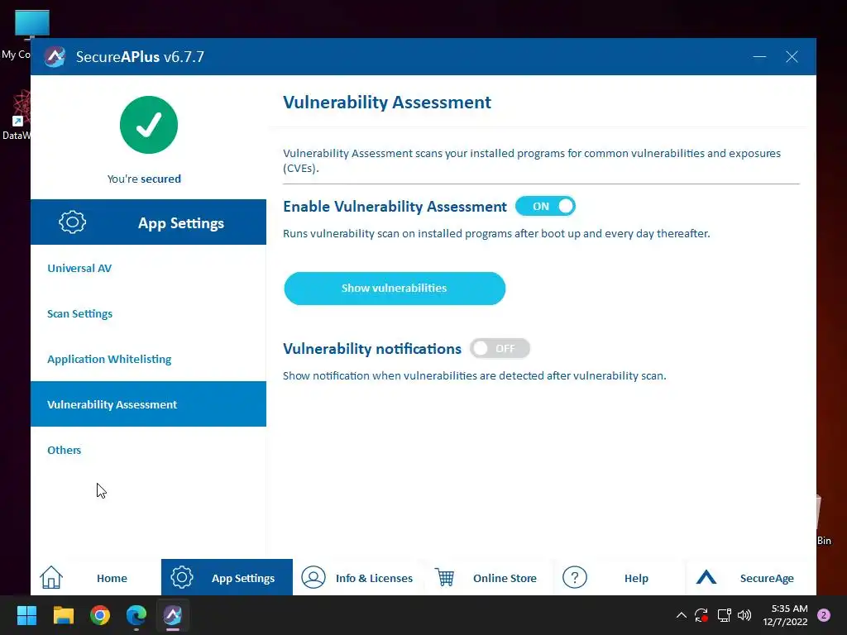
Task: Click the sync update tray icon
Action: [701, 615]
